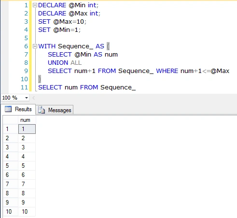Click the horizontal scroll left arrow
237x218 pixels.
click(x=33, y=98)
